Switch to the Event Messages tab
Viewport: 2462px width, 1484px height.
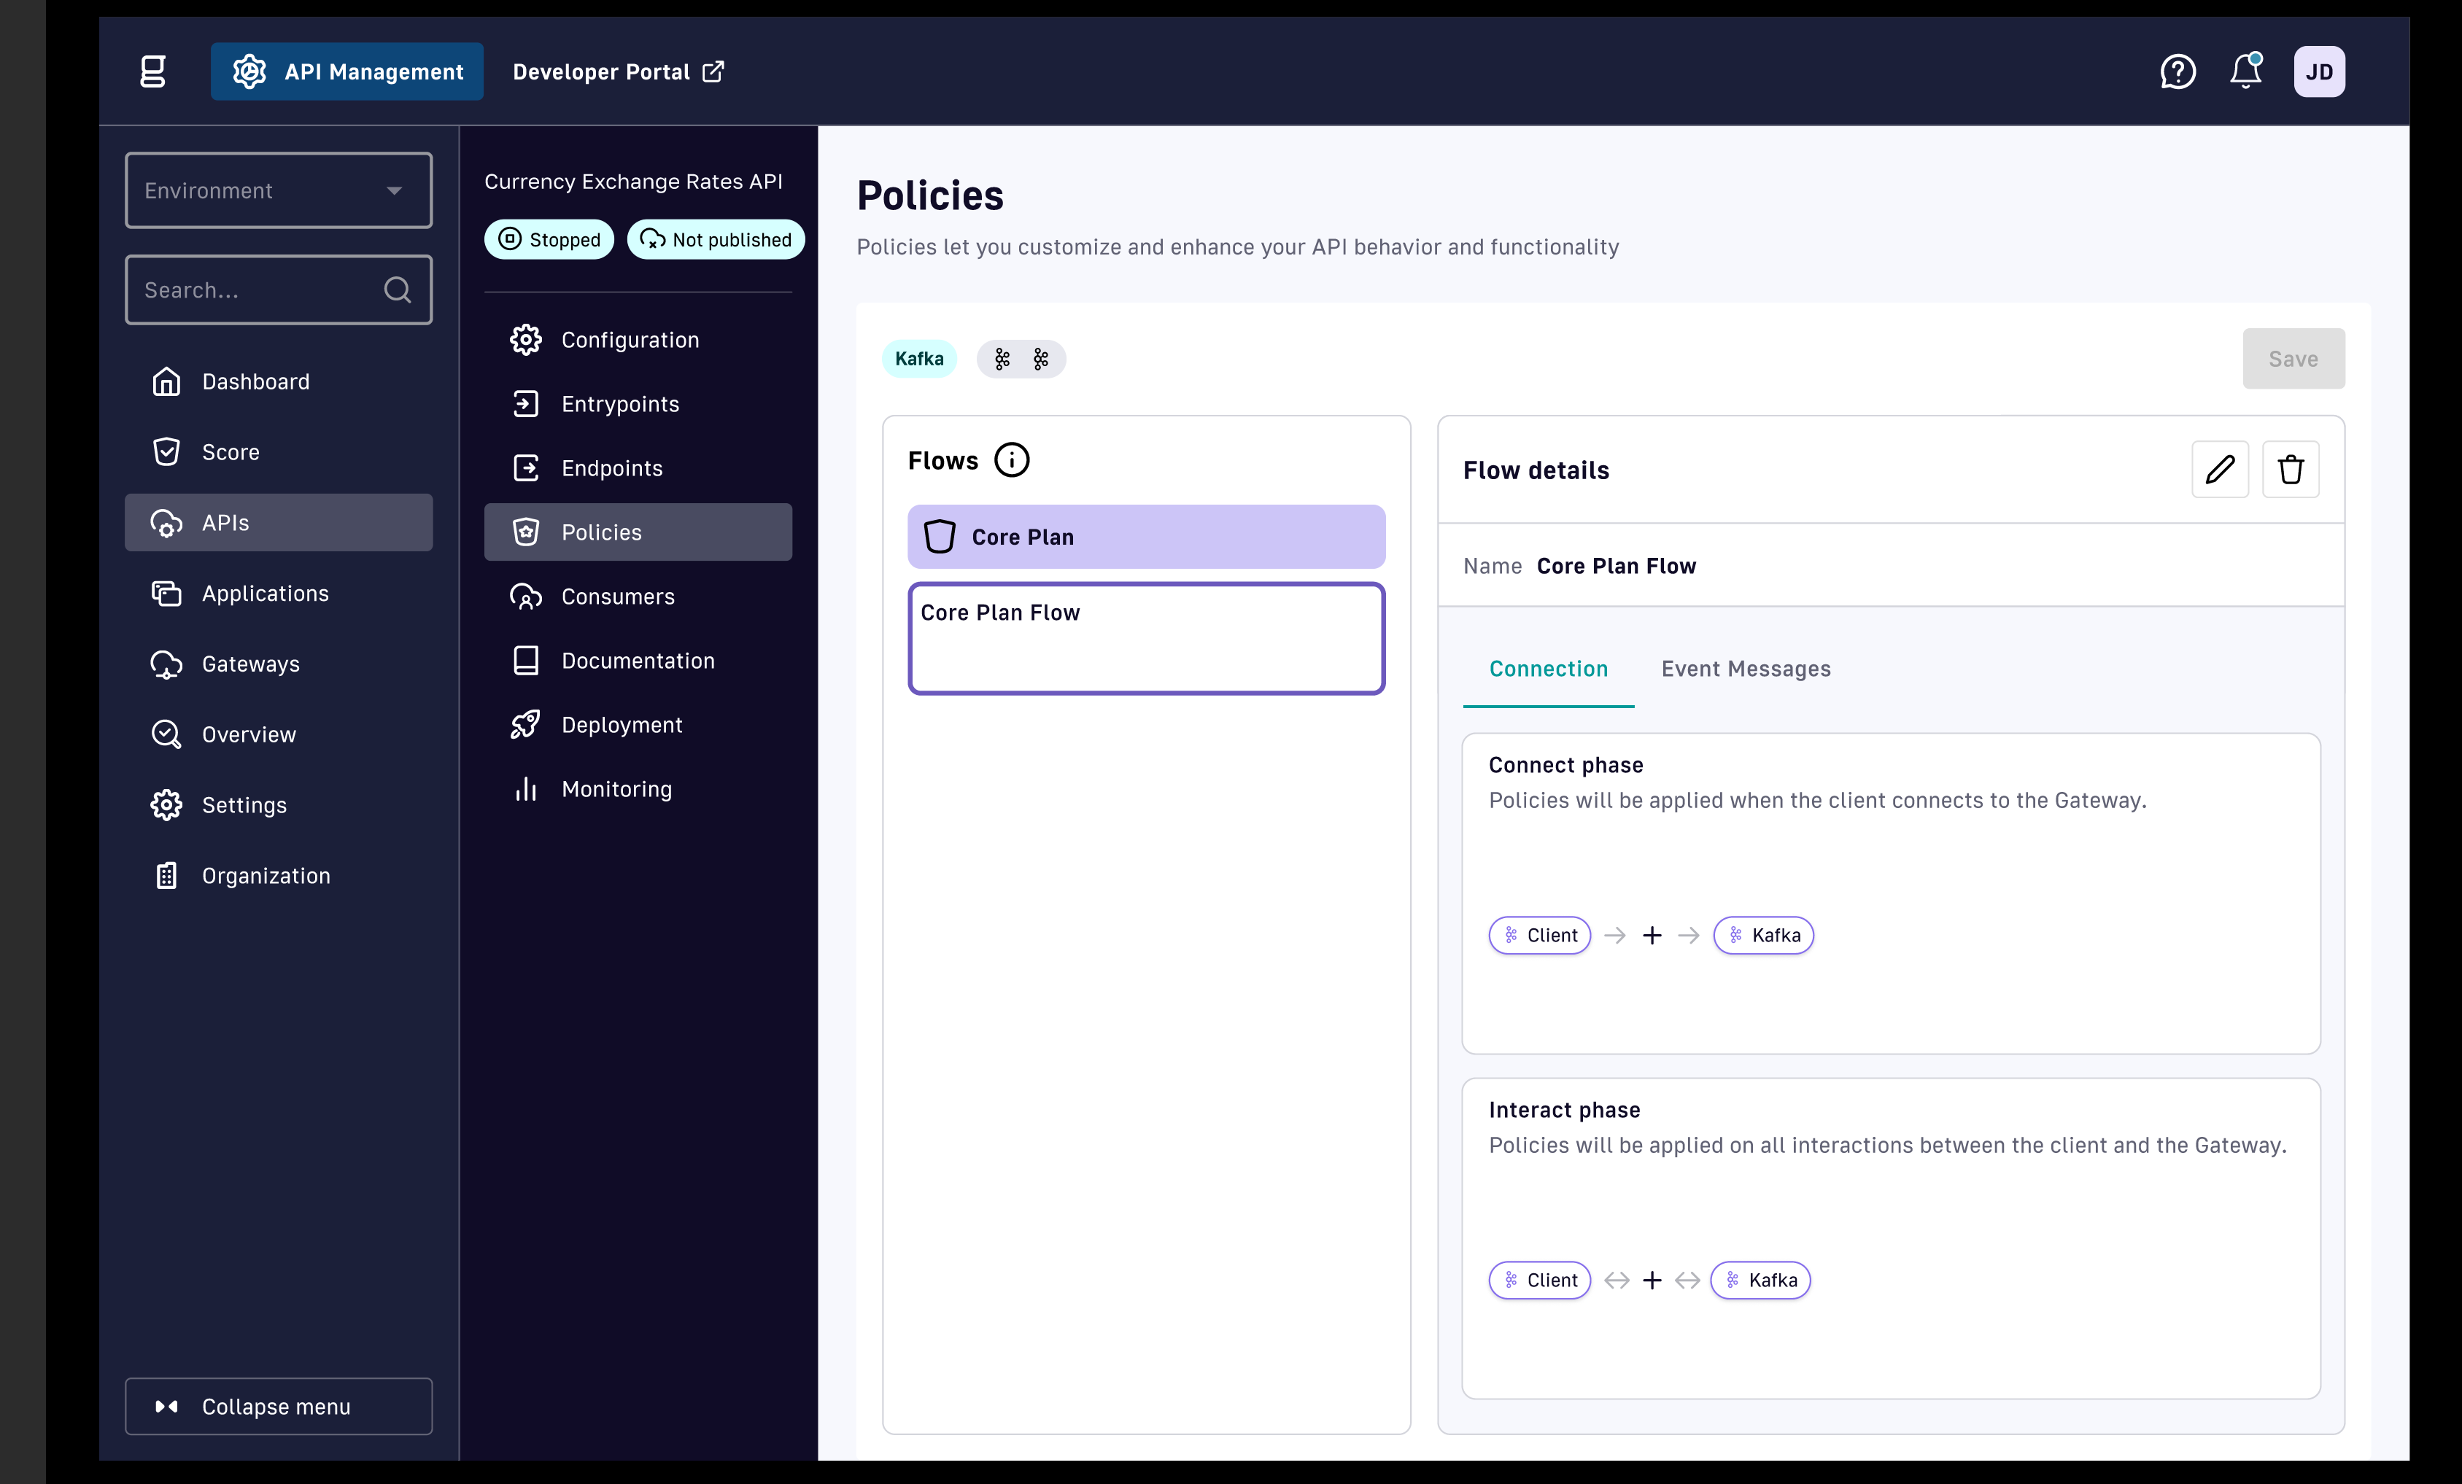click(1746, 669)
